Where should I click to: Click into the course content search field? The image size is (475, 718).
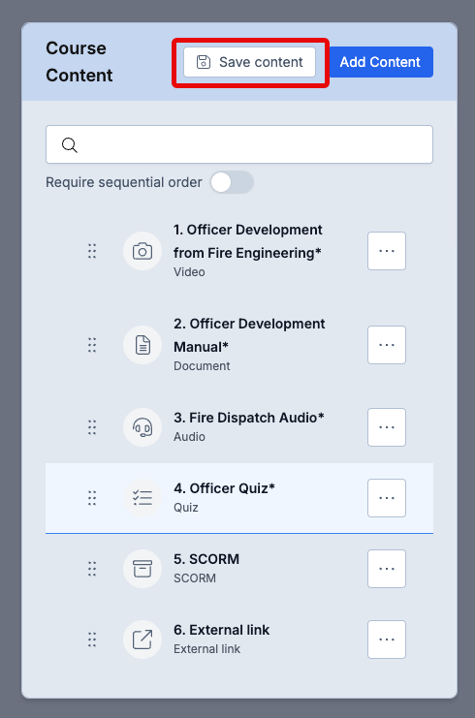coord(239,144)
